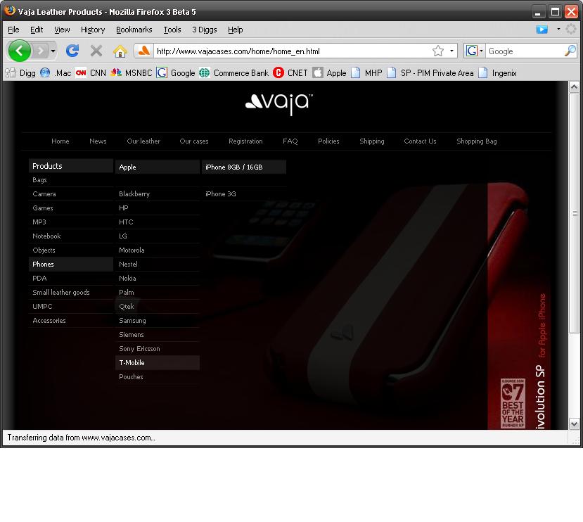Open the Google bookmark in bookmarks toolbar

pos(176,73)
